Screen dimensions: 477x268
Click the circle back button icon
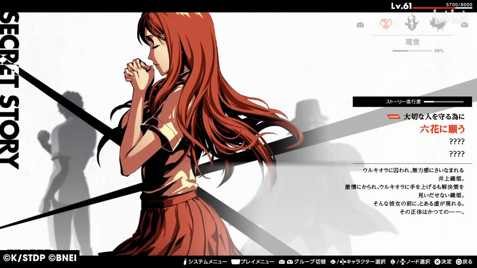pos(459,262)
